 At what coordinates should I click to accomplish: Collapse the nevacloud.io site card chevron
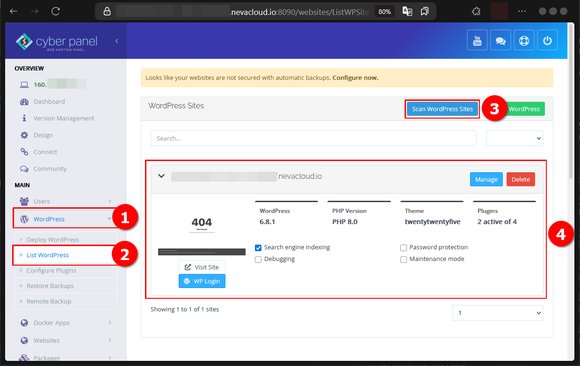pyautogui.click(x=161, y=176)
